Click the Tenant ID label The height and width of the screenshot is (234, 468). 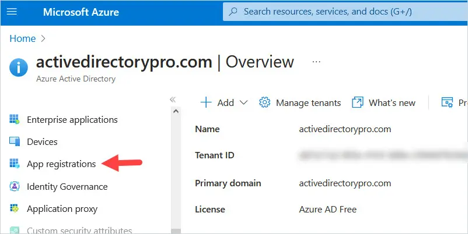215,155
